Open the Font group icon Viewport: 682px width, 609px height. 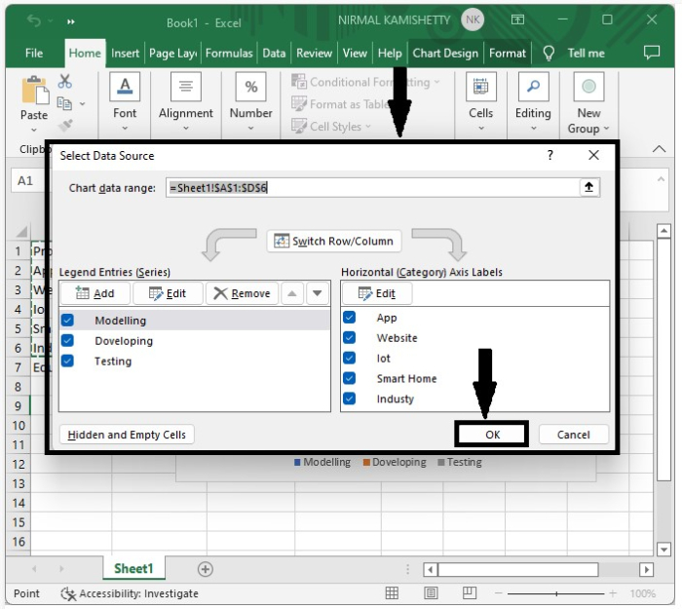125,86
